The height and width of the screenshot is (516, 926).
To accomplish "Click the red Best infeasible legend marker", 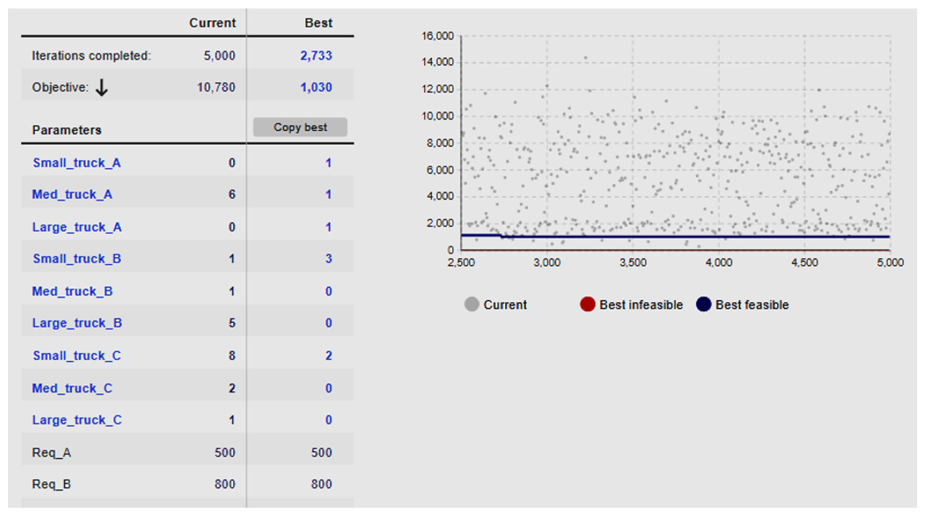I will tap(587, 304).
